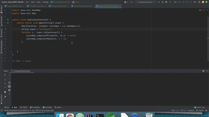This screenshot has width=209, height=117.
Task: Open Run panel settings gear
Action: 203,71
